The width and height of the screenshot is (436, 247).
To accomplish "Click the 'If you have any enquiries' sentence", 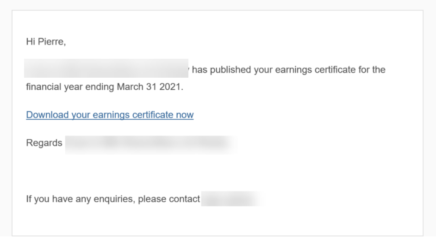I will point(113,199).
